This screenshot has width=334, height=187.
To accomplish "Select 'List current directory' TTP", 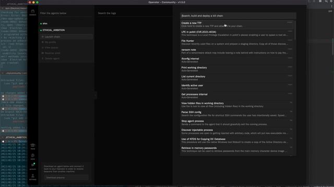I will (x=237, y=78).
